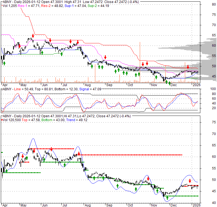Click the green buy arrow in late November on the Trend chart

click(x=167, y=198)
